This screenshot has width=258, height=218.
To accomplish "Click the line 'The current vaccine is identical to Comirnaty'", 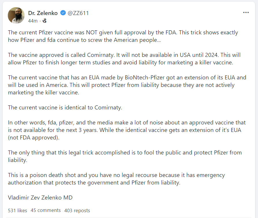I will pyautogui.click(x=65, y=107).
